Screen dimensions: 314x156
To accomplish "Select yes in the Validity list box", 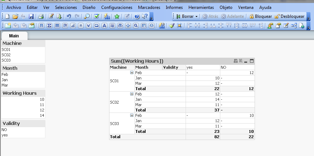I will click(x=5, y=135).
